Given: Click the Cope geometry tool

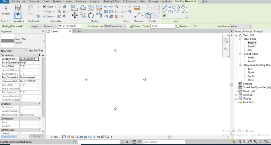Looking at the screenshot, I should tap(49, 6).
